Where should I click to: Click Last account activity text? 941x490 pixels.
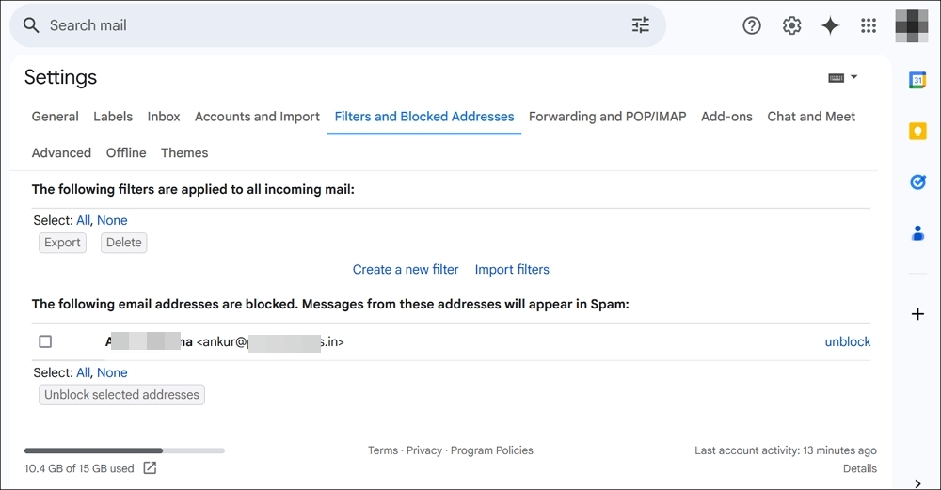(786, 450)
